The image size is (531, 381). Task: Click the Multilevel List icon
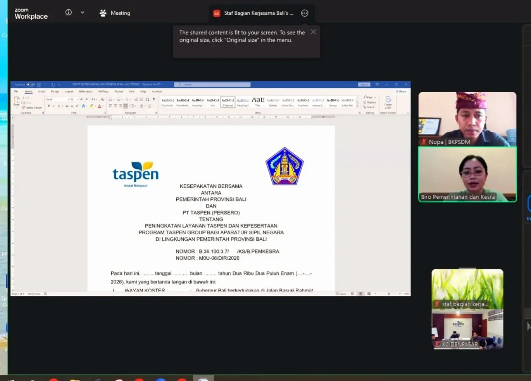[x=127, y=99]
